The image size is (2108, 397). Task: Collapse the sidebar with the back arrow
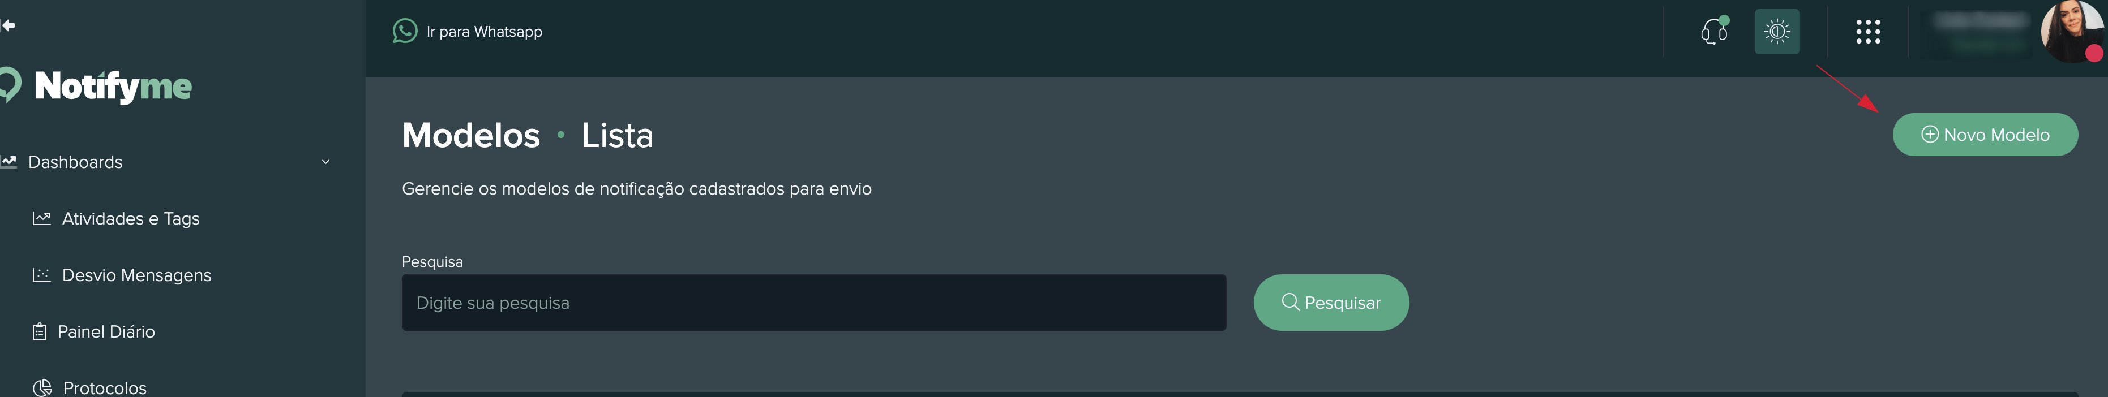[8, 25]
